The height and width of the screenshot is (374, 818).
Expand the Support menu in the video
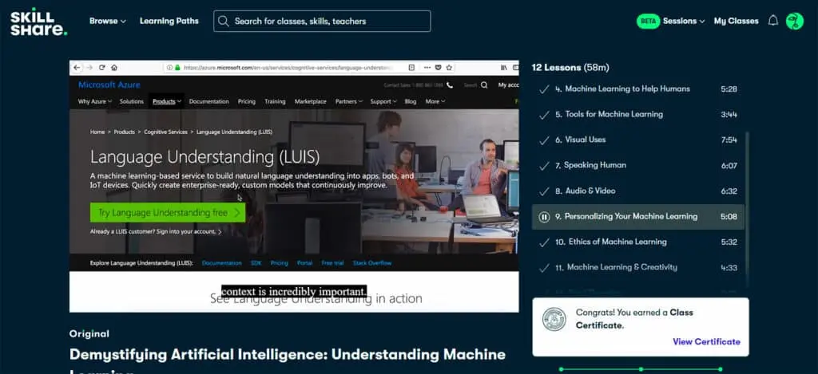tap(383, 101)
